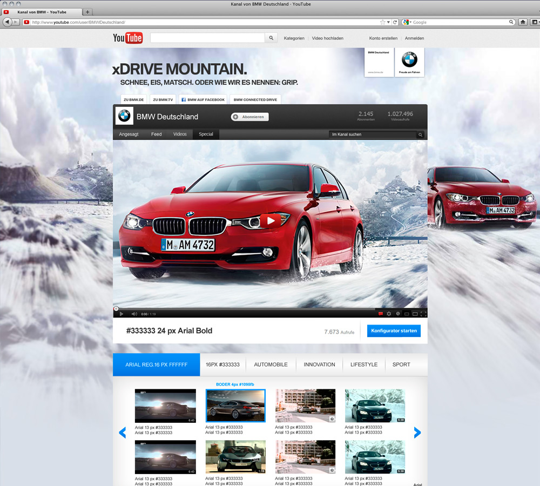Open the bookmark star dropdown arrow in the URL bar
Screen dimensions: 540x486
[x=388, y=22]
